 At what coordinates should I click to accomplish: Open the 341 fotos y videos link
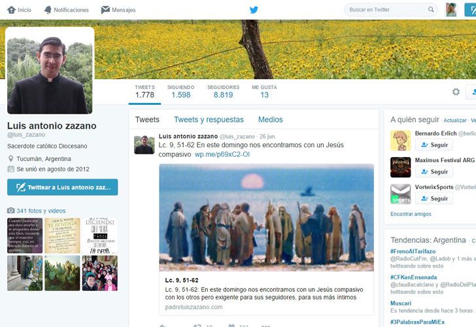(41, 211)
